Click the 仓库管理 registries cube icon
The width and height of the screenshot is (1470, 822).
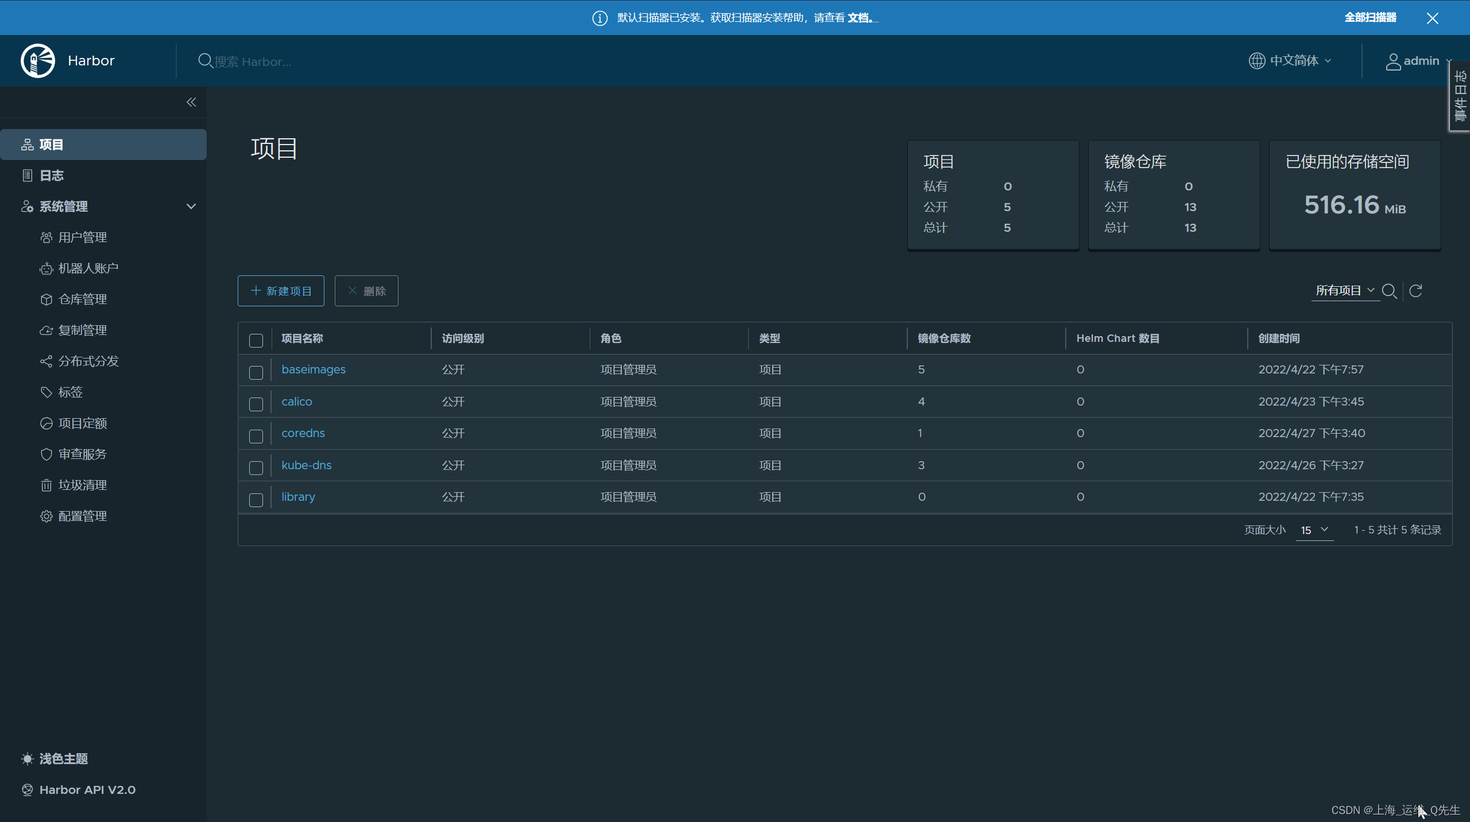click(47, 299)
